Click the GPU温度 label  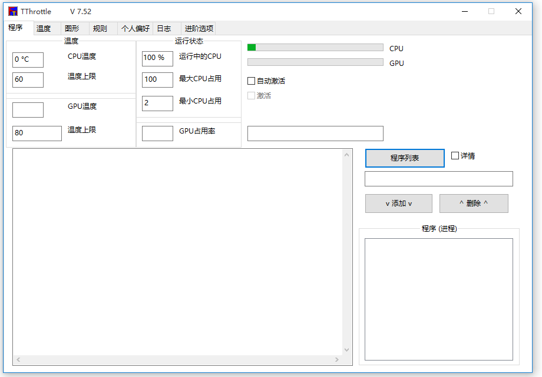[82, 106]
